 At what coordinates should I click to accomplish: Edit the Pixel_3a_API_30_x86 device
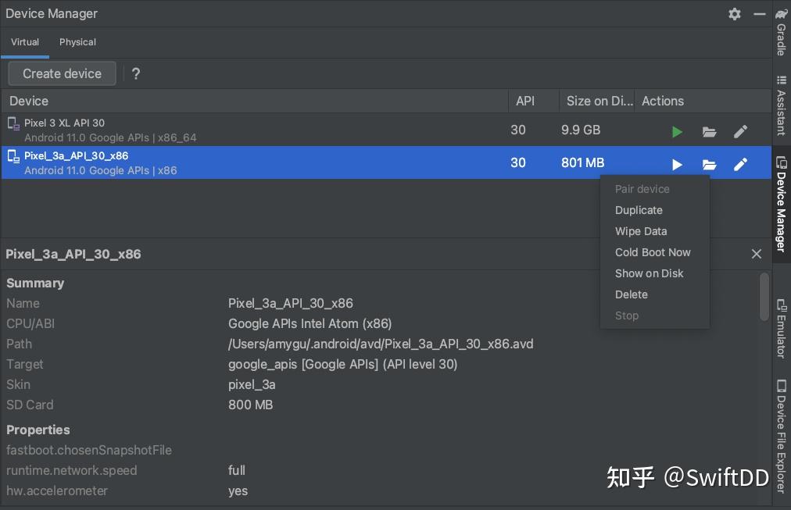740,164
